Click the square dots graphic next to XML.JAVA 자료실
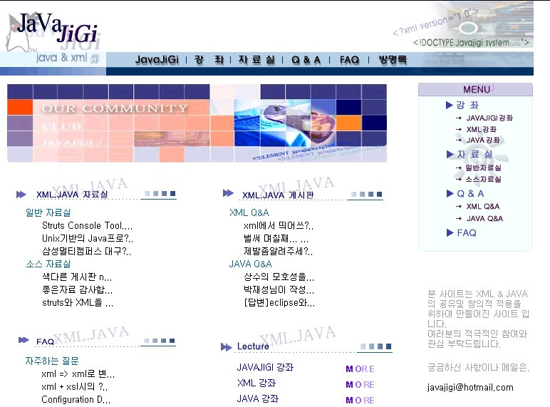This screenshot has height=407, width=550. coord(160,194)
